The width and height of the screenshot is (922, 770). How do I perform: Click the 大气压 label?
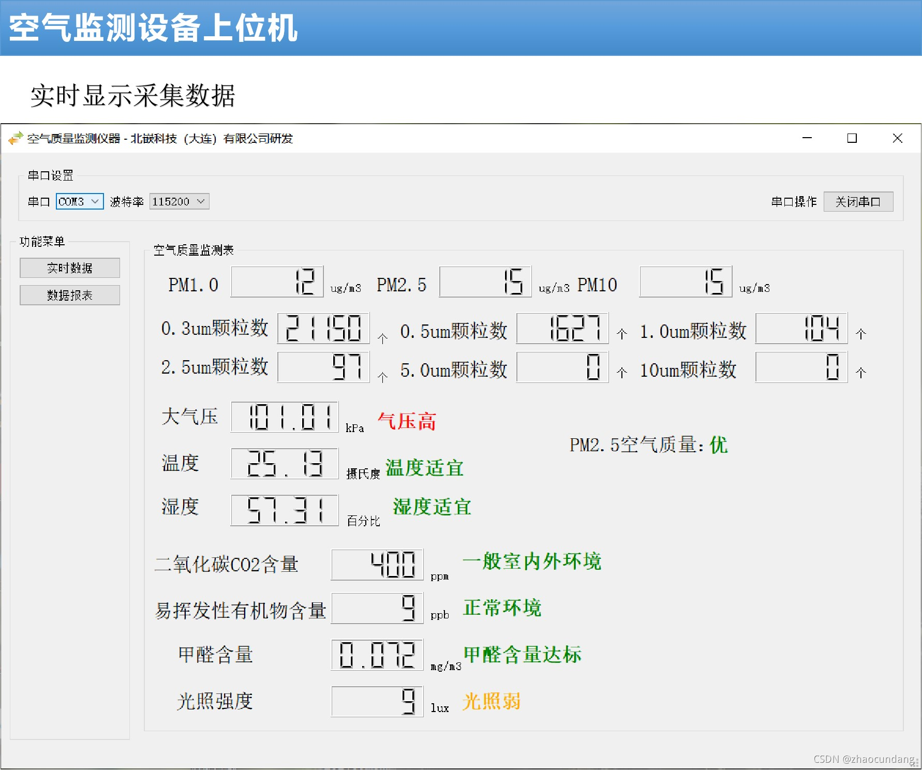click(190, 417)
